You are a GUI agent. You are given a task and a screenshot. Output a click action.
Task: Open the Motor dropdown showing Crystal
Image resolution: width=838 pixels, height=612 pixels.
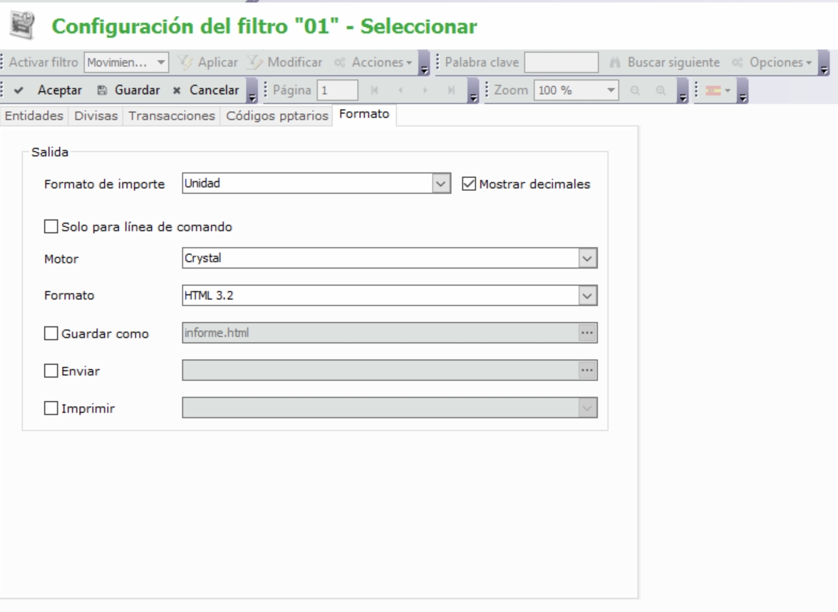click(x=586, y=258)
